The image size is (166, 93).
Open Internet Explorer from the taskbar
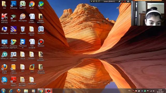pos(11,91)
